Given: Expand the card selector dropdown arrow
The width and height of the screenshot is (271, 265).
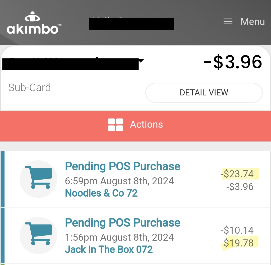Looking at the screenshot, I should [x=141, y=61].
